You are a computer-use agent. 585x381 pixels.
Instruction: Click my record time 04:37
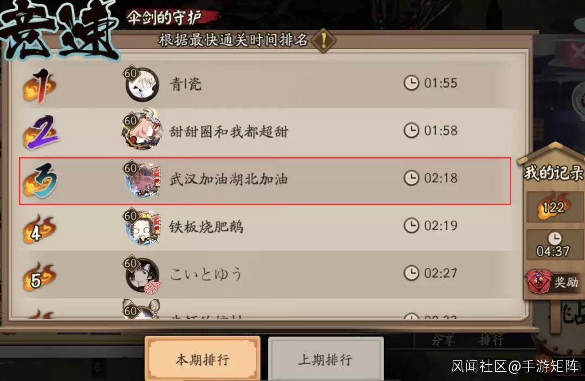point(553,251)
